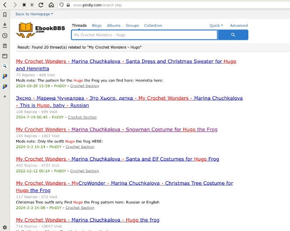Open the Hugo the frog thread
This screenshot has height=231, width=290.
point(88,220)
